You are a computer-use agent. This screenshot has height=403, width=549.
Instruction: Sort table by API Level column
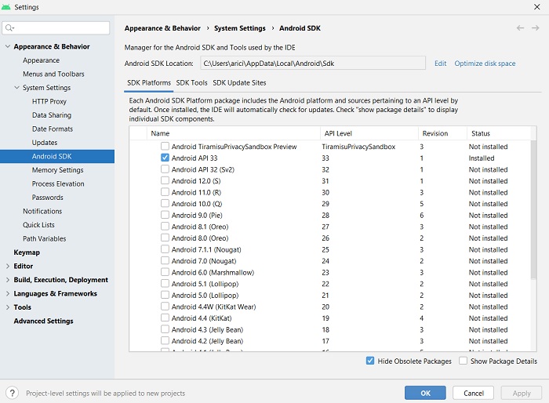[x=369, y=133]
